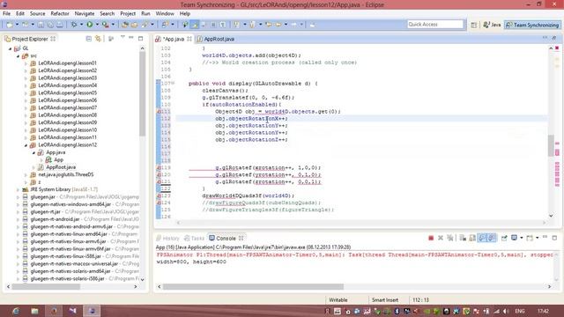Maximize the Project Explorer view
This screenshot has height=317, width=564.
click(141, 38)
